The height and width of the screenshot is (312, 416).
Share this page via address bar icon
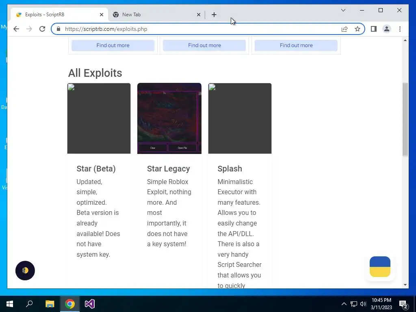pyautogui.click(x=344, y=29)
